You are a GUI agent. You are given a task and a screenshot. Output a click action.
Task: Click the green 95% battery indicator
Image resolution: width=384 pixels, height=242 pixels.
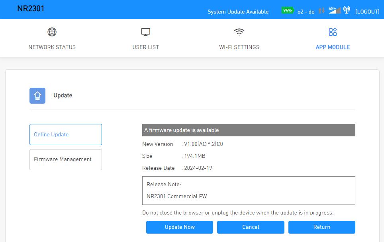click(288, 10)
